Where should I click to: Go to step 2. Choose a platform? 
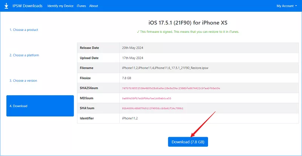(24, 55)
